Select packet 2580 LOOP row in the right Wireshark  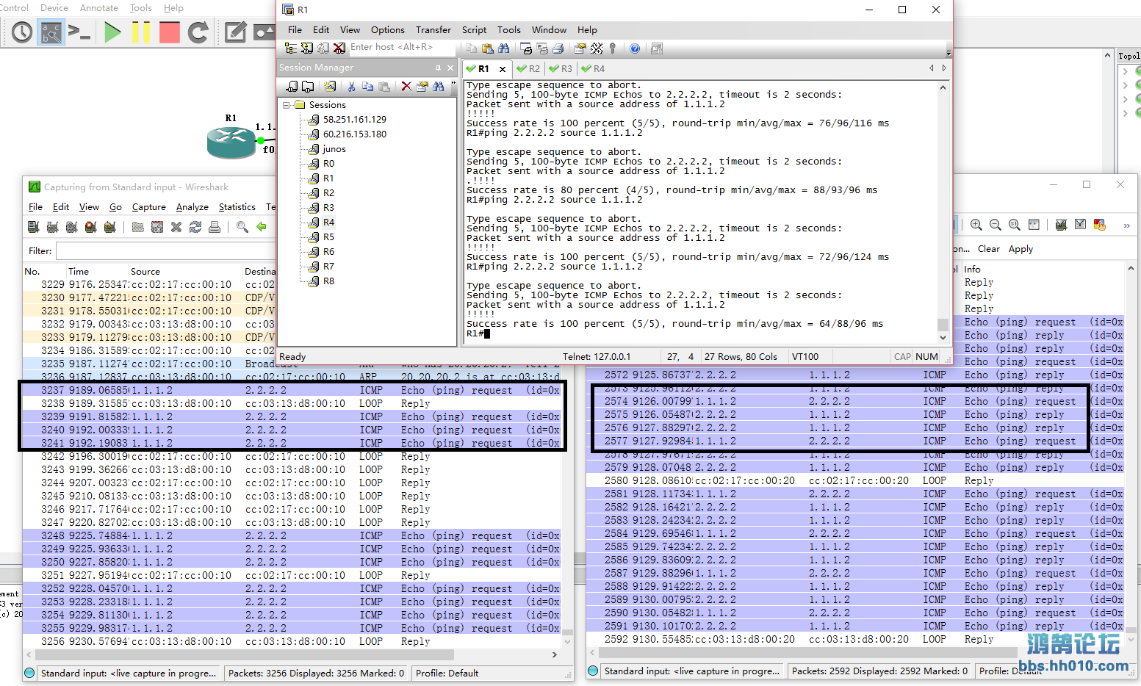pos(855,481)
